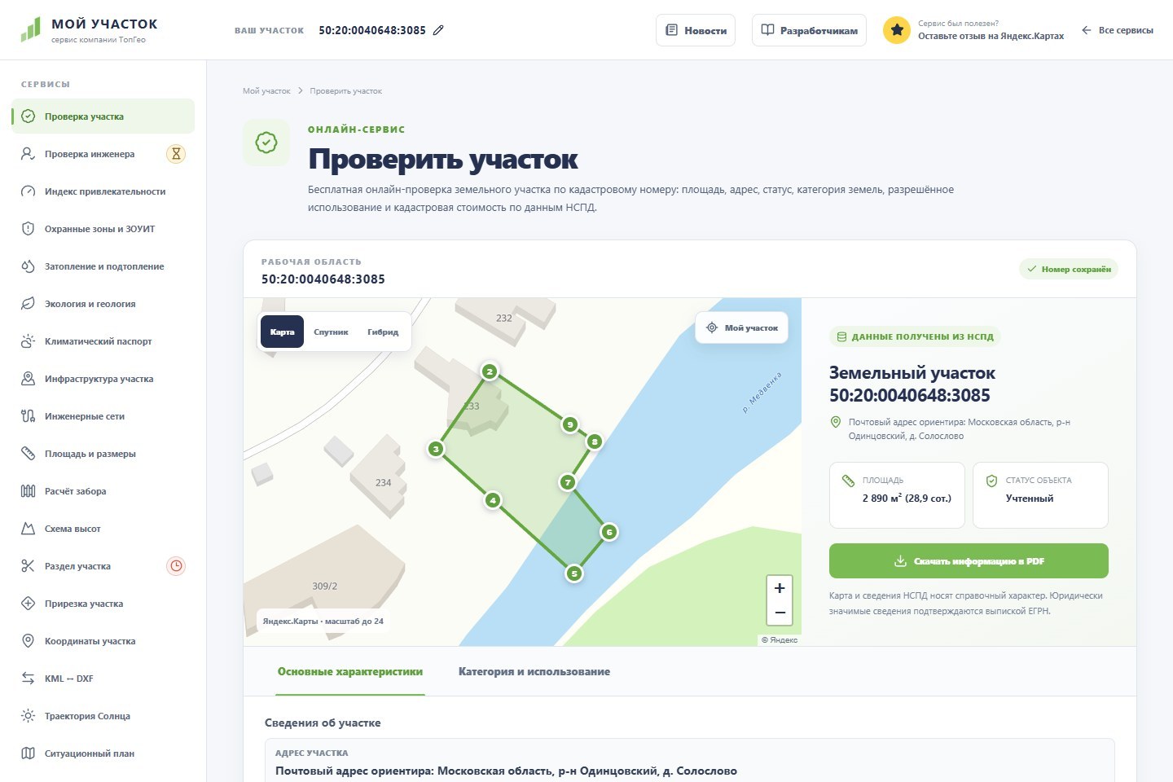Click the pencil icon to edit cadastral number
The height and width of the screenshot is (782, 1173).
[x=438, y=30]
